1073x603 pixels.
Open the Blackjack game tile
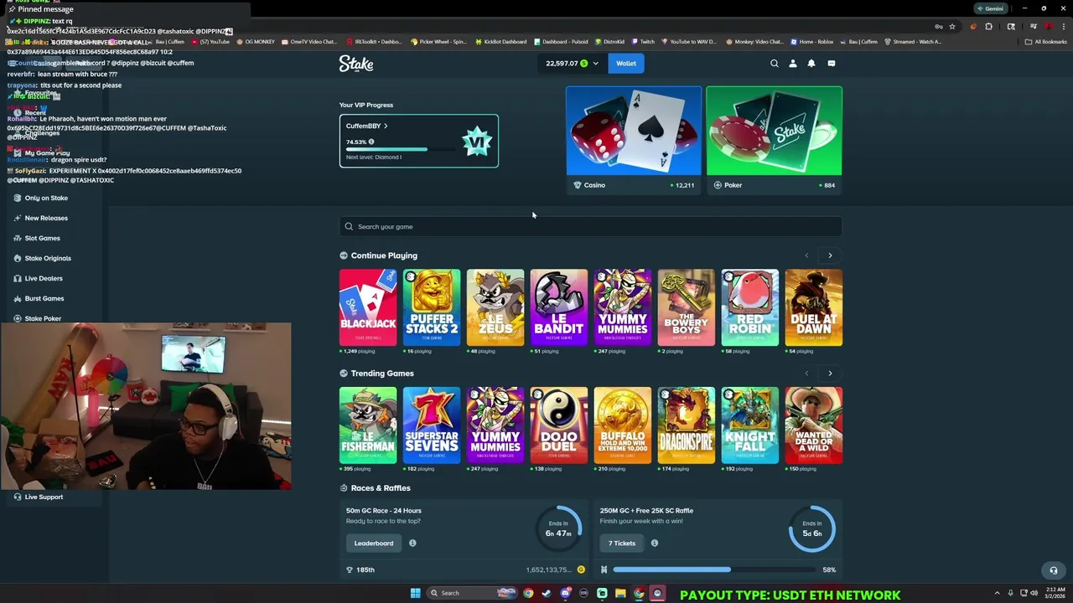[368, 307]
